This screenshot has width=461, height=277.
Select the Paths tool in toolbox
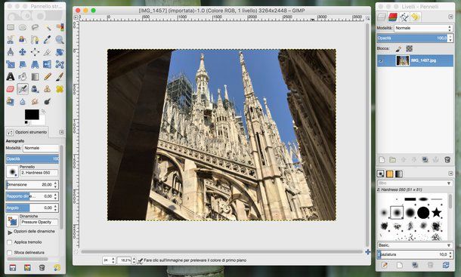[x=35, y=40]
